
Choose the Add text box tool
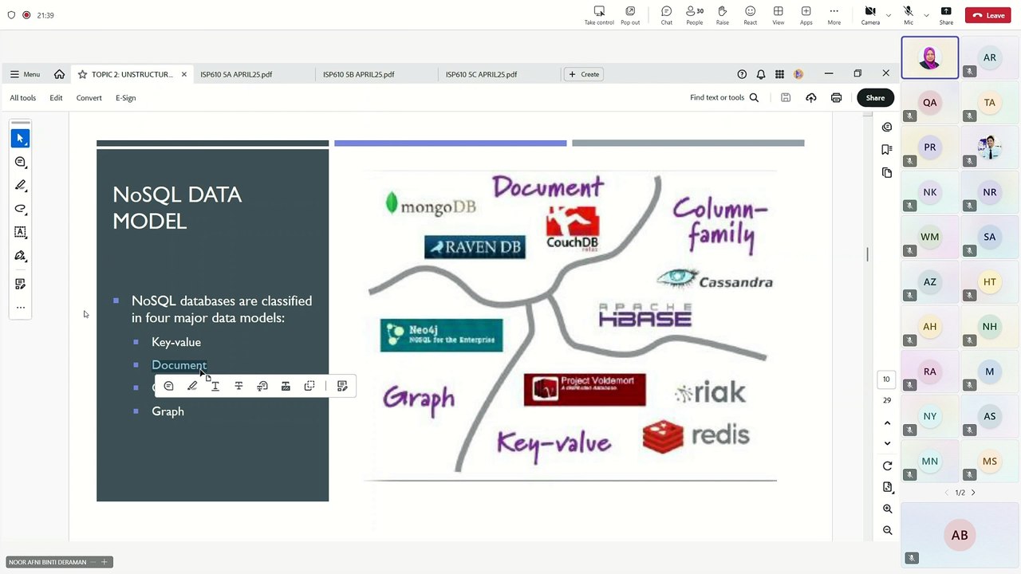[20, 232]
